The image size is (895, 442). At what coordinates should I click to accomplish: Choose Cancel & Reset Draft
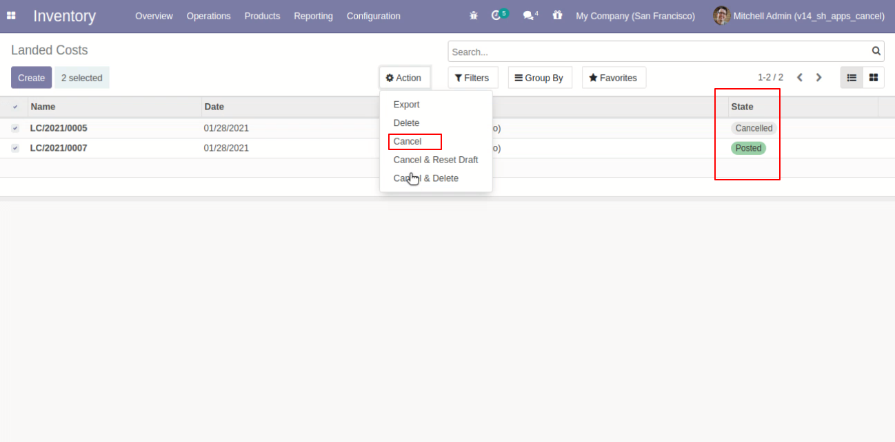(436, 160)
